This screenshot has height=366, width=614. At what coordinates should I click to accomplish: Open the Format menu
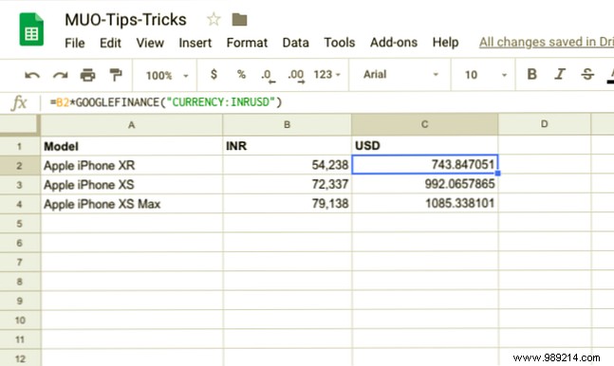click(x=247, y=43)
